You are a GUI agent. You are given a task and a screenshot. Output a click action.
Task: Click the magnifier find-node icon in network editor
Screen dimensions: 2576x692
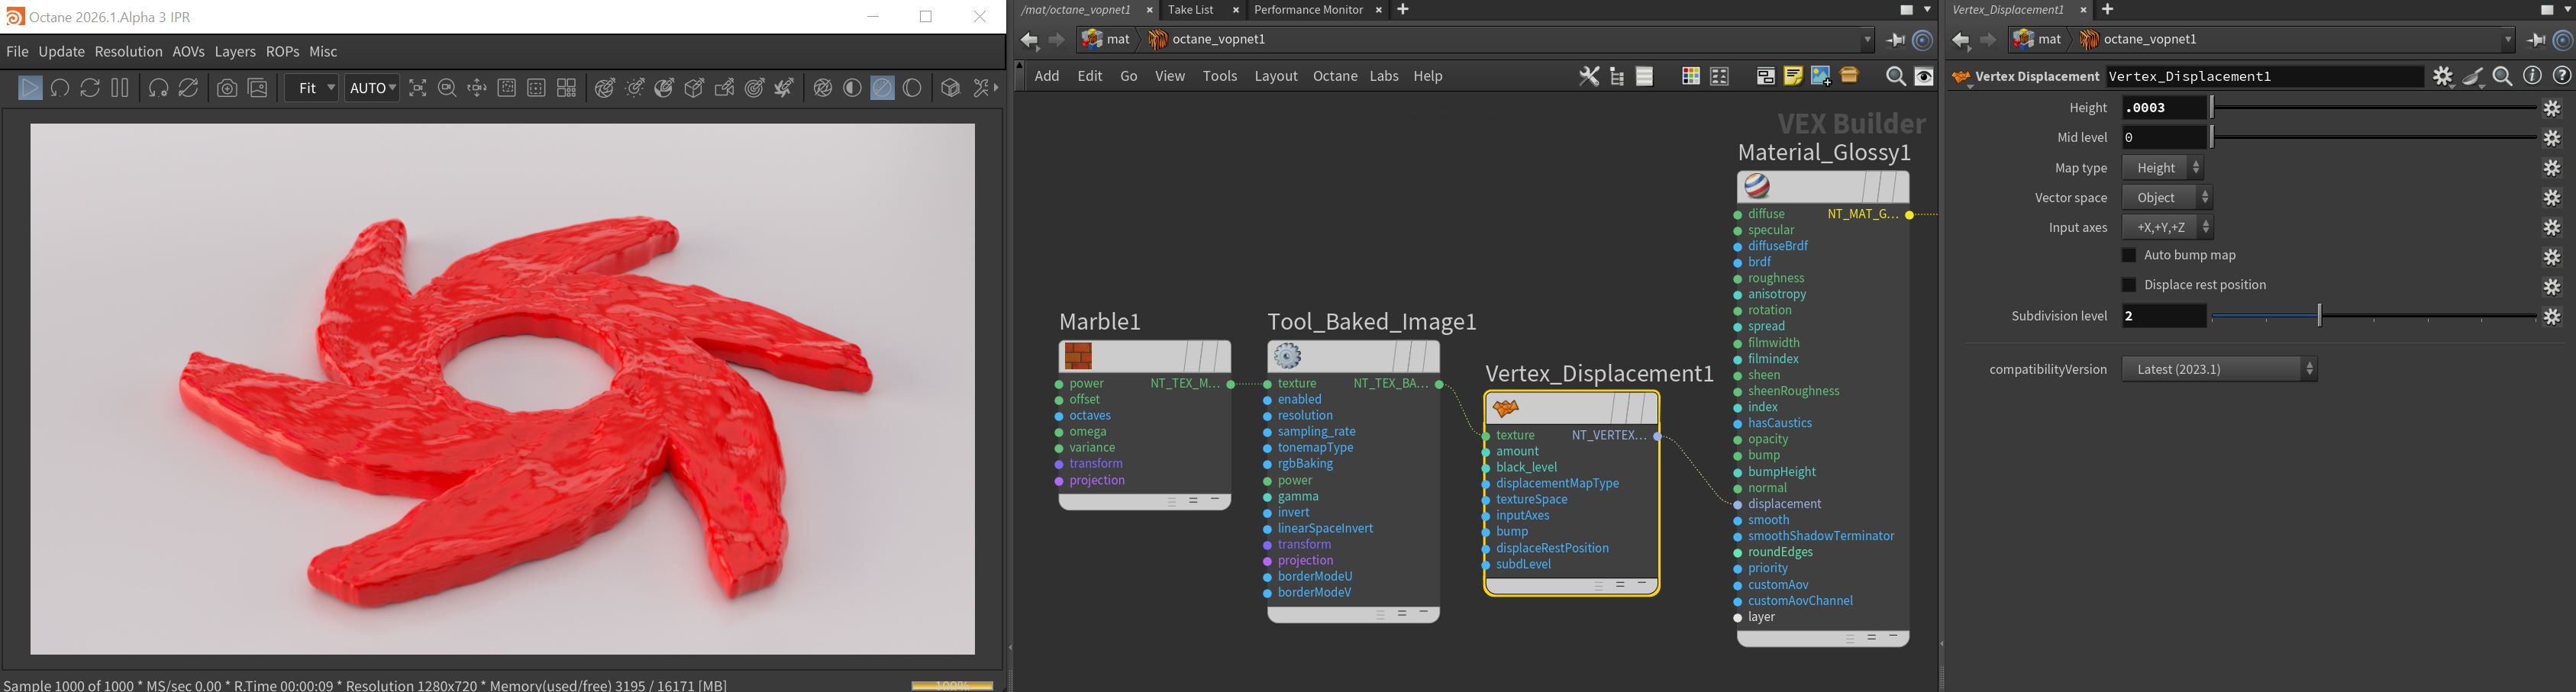click(x=1894, y=76)
